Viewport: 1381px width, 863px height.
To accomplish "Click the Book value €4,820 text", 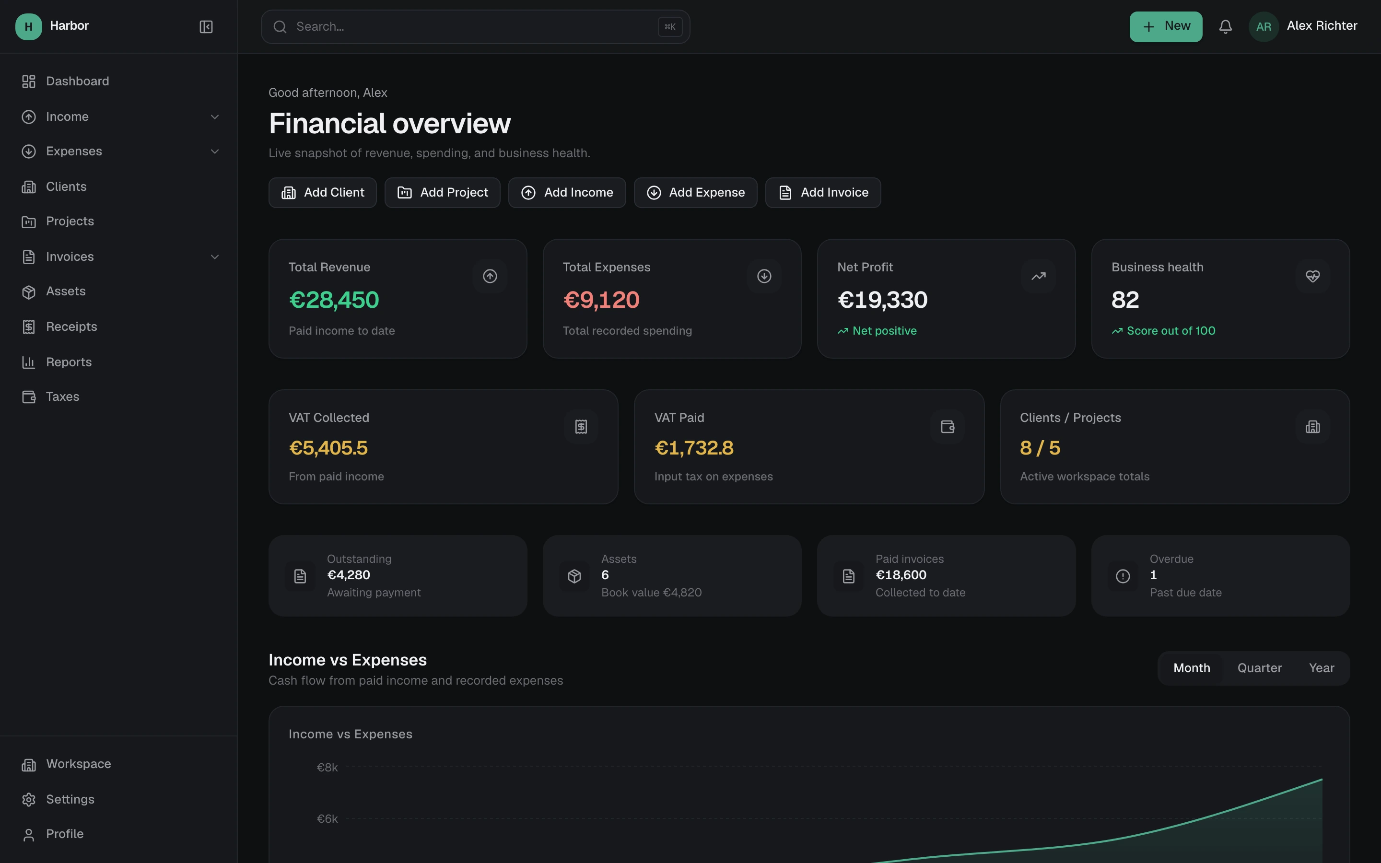I will [x=651, y=593].
